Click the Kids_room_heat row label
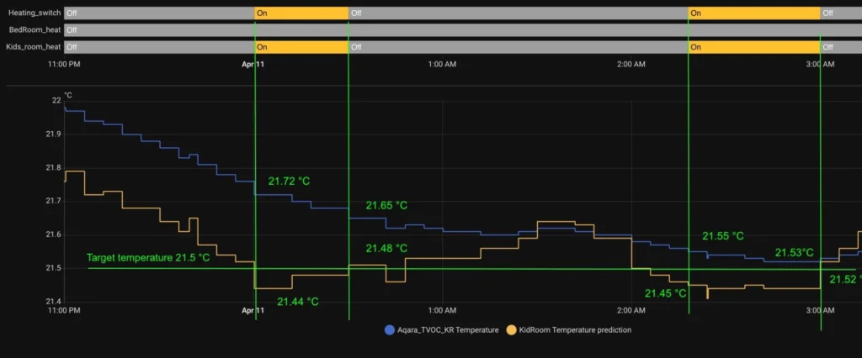The height and width of the screenshot is (358, 862). pos(34,47)
